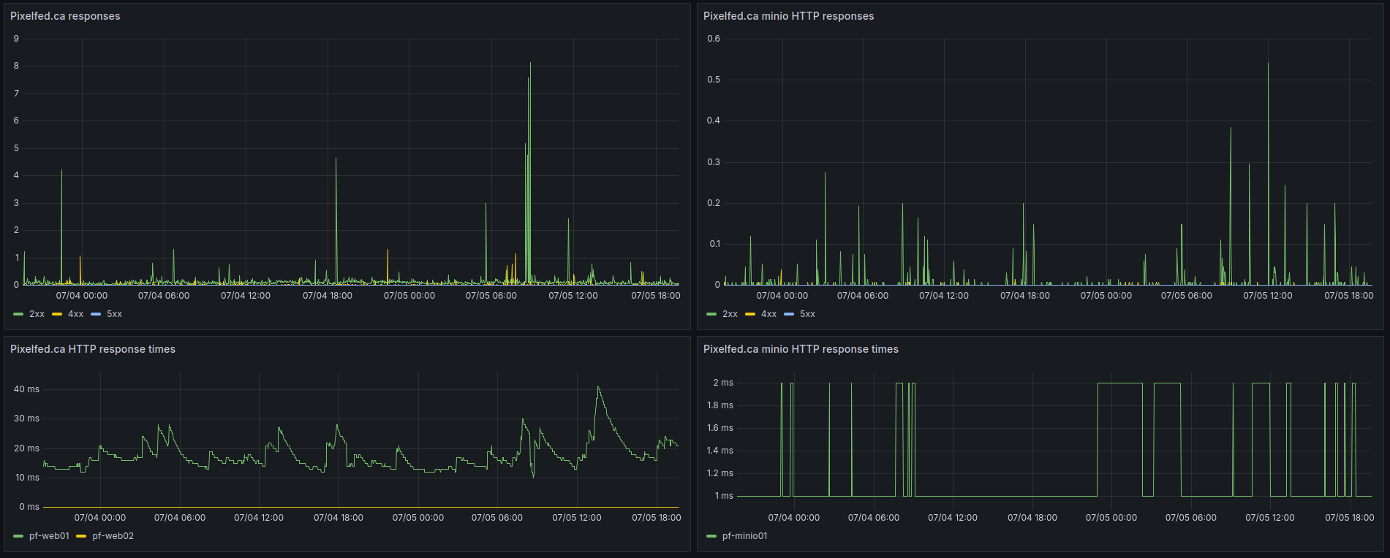1390x558 pixels.
Task: Open the Pixelfed.ca HTTP response times panel title
Action: tap(93, 349)
